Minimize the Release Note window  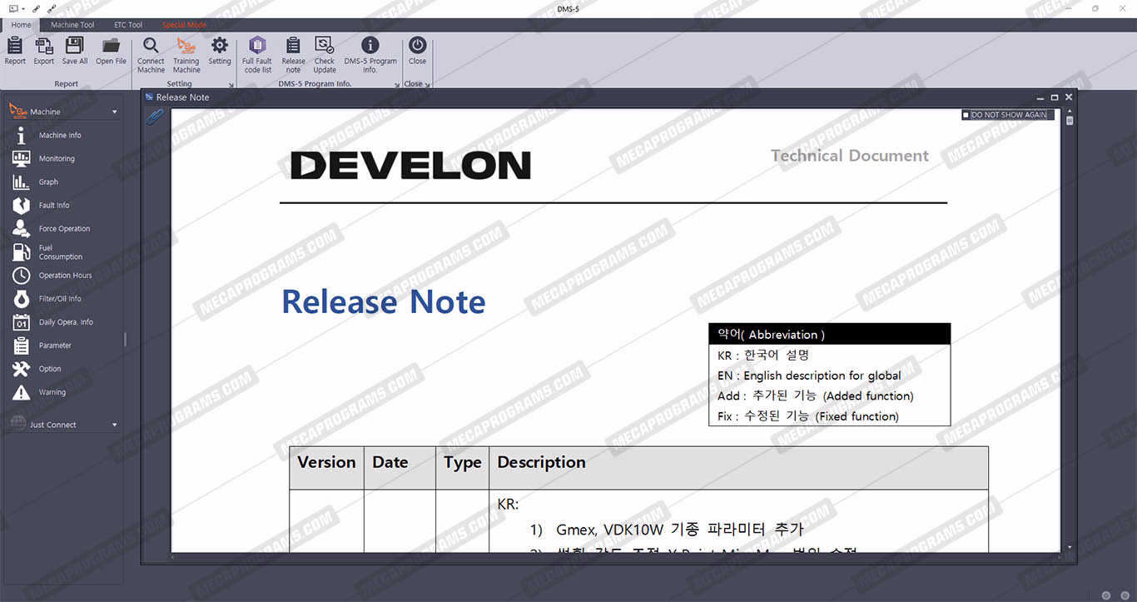(1040, 97)
